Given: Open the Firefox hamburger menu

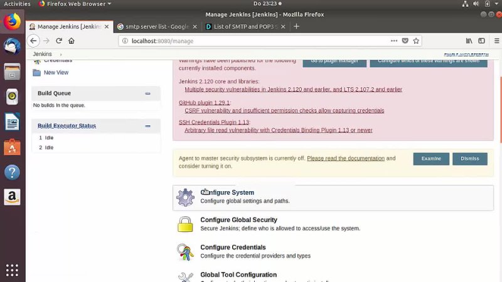Looking at the screenshot, I should [496, 41].
